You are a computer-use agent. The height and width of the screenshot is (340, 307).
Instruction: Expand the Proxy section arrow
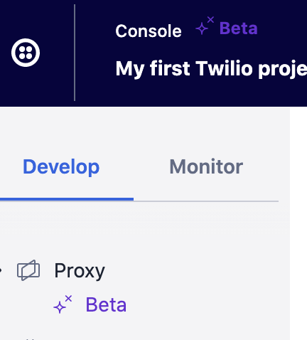(1, 270)
